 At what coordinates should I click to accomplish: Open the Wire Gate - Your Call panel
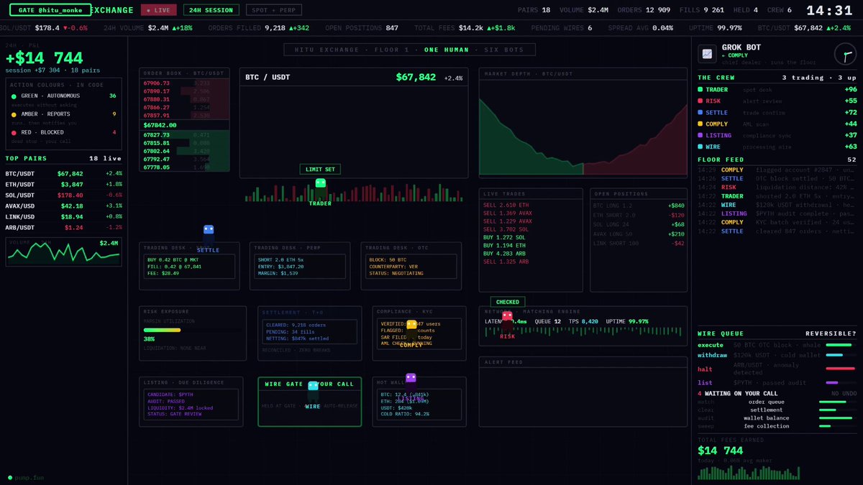(310, 402)
